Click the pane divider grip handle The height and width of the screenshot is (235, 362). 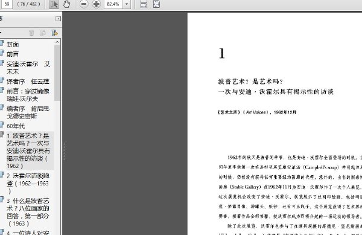(x=63, y=152)
